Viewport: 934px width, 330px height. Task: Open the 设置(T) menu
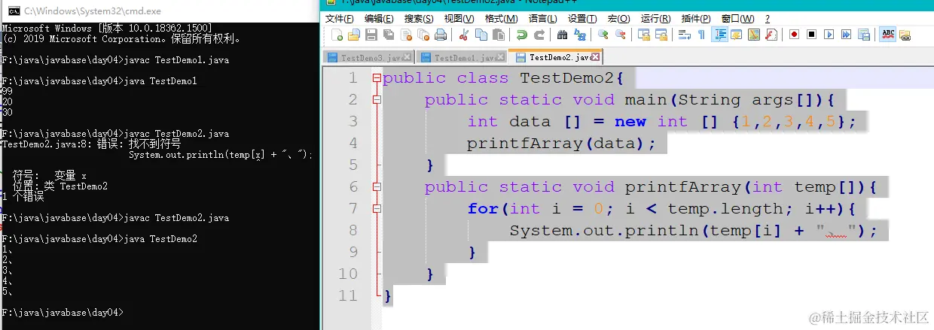582,19
